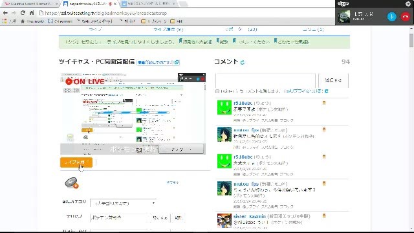Click the browser forward arrow

(14, 13)
